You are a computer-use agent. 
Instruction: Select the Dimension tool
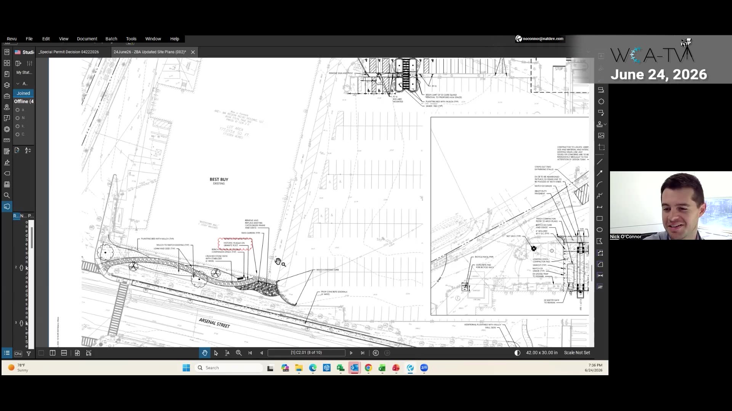(x=600, y=207)
